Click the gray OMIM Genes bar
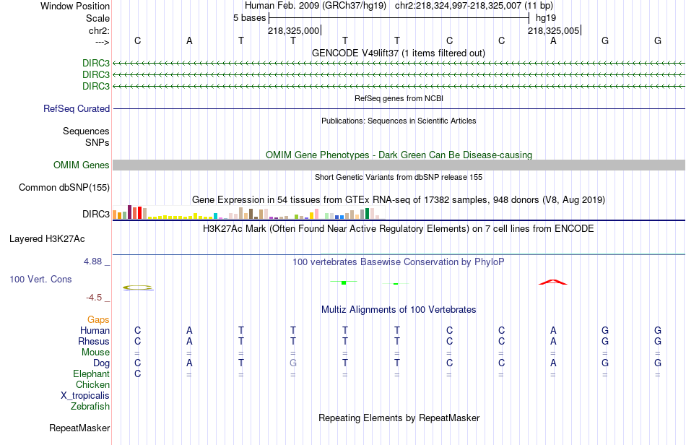This screenshot has width=686, height=445. (x=399, y=165)
